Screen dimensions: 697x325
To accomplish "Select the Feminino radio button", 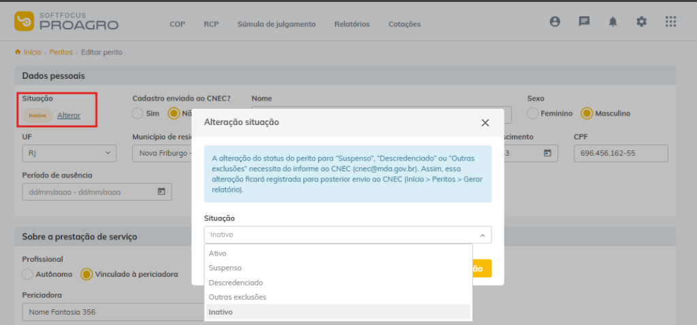I will click(534, 114).
